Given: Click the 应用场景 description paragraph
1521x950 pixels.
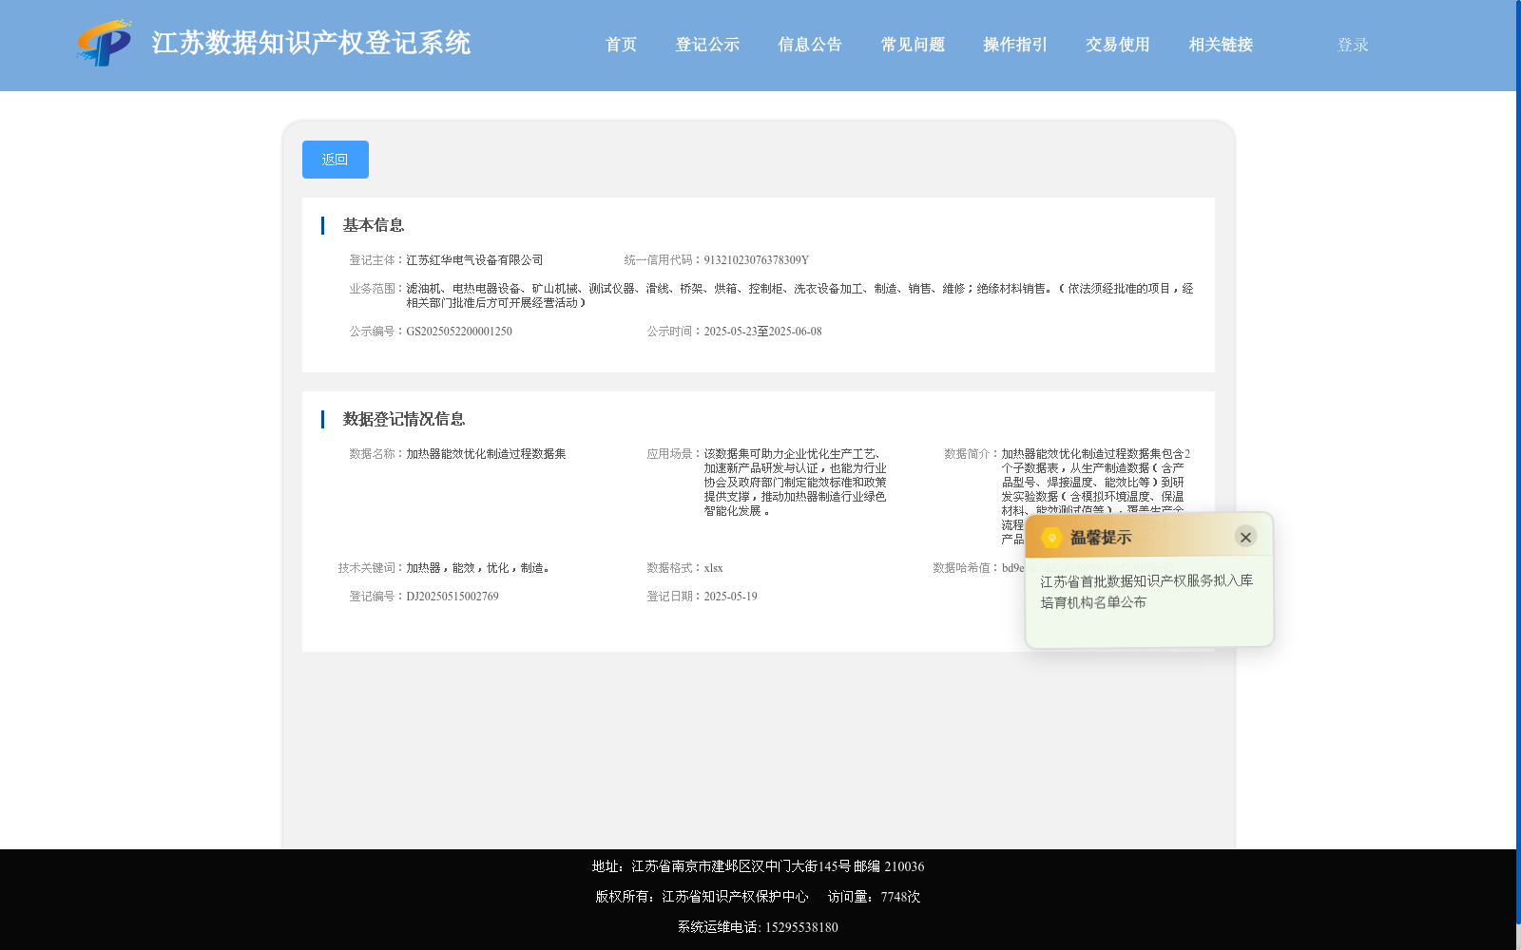Looking at the screenshot, I should (x=795, y=483).
